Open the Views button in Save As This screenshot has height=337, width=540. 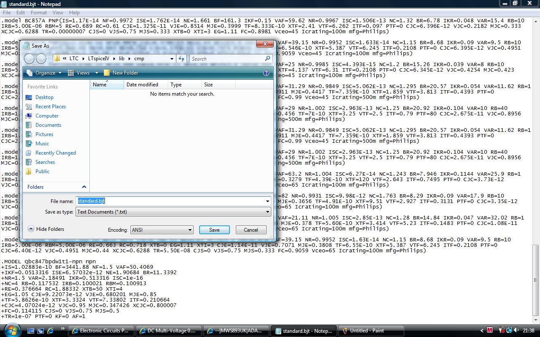(79, 73)
